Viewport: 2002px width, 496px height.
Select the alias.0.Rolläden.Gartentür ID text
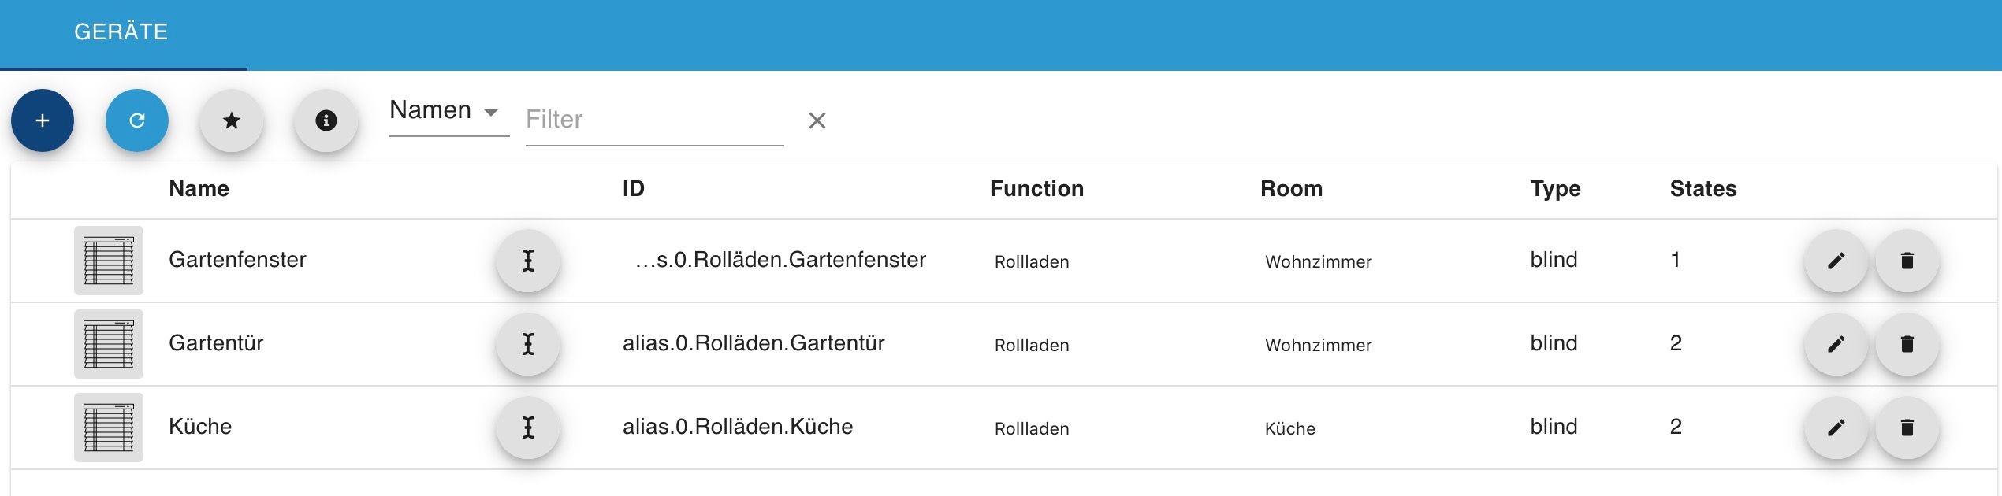tap(754, 343)
